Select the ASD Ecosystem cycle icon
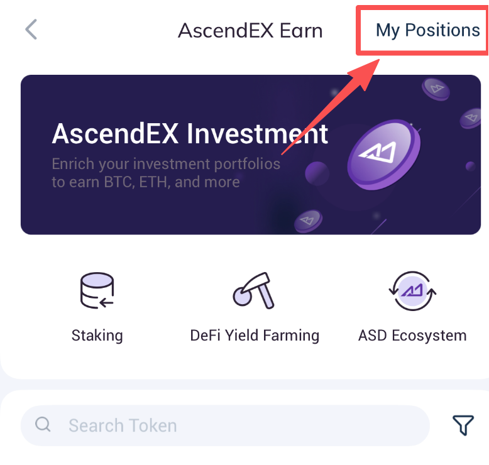 (x=412, y=291)
